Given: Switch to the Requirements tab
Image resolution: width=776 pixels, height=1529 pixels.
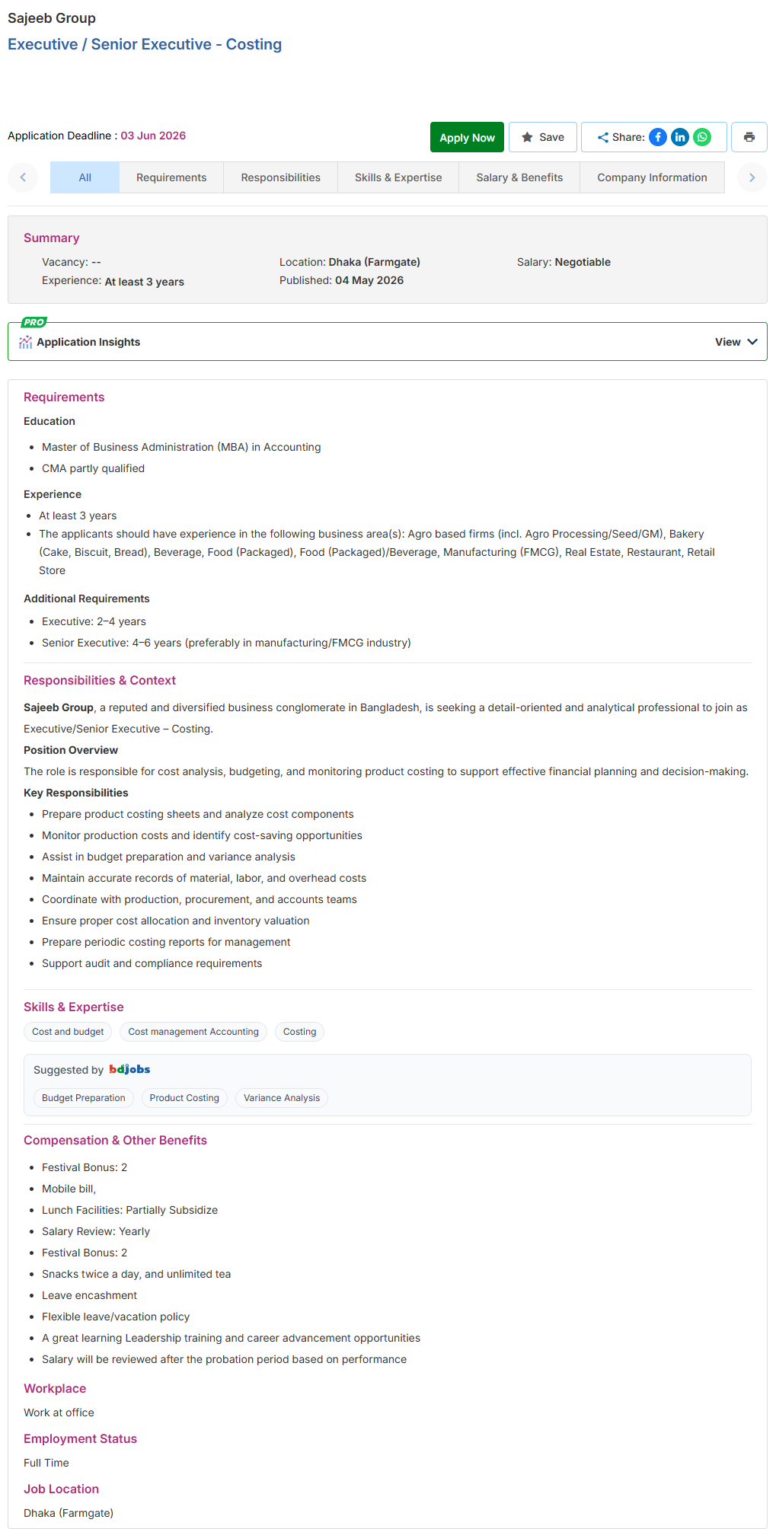Looking at the screenshot, I should point(171,177).
